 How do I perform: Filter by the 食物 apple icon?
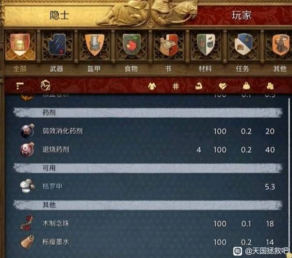coord(131,45)
